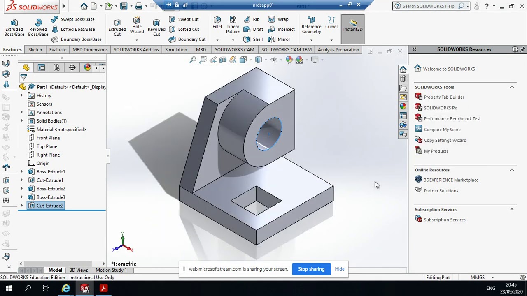
Task: Select the Lofted Cut tool
Action: tap(184, 29)
